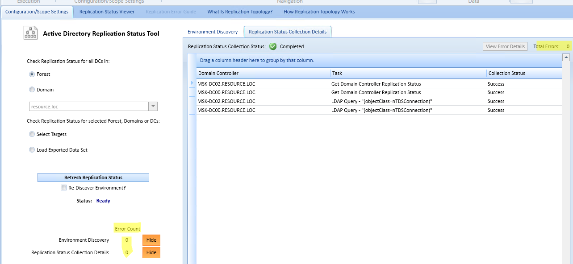This screenshot has width=573, height=264.
Task: Click the green Completed checkmark status icon
Action: [x=273, y=46]
